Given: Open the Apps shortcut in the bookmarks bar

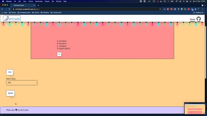Looking at the screenshot, I should coord(4,13).
